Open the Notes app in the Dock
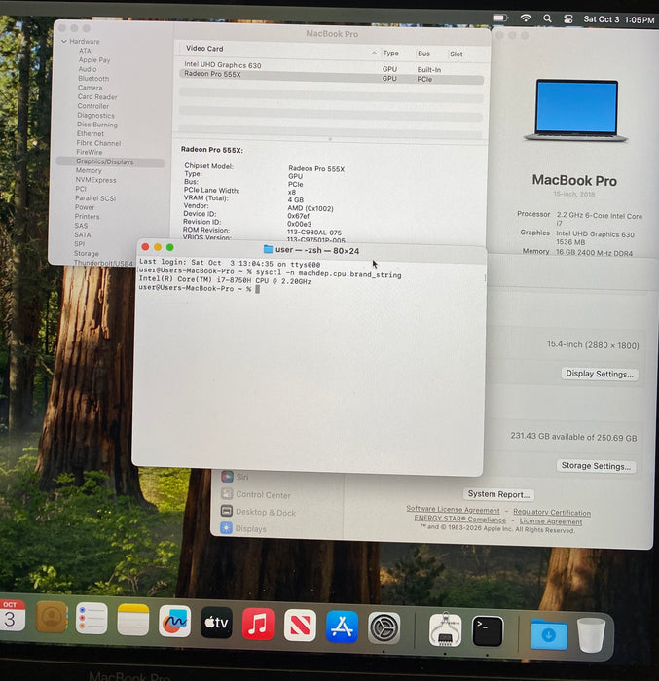Image resolution: width=659 pixels, height=681 pixels. pos(133,620)
